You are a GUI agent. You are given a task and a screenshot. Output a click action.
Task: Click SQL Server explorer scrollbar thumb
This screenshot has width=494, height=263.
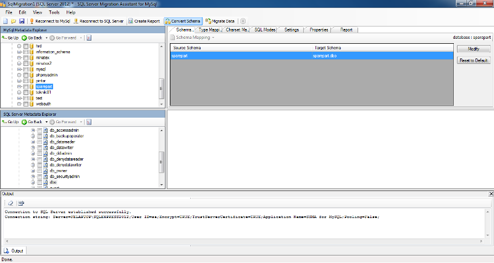[x=161, y=162]
